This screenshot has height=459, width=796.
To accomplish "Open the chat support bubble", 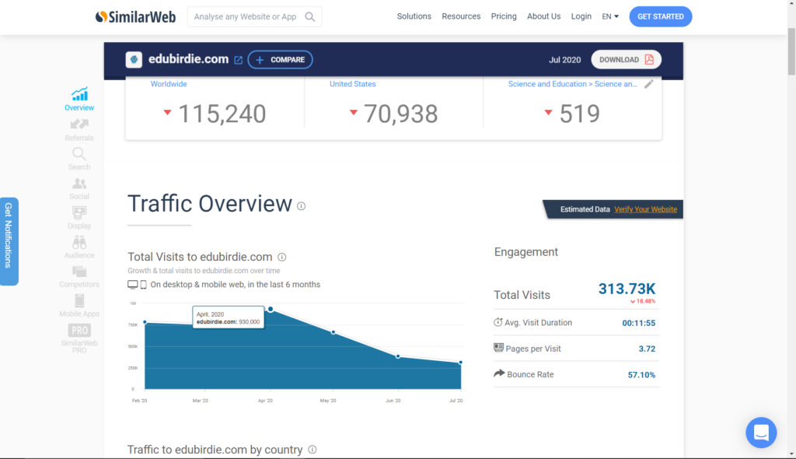I will pos(761,433).
